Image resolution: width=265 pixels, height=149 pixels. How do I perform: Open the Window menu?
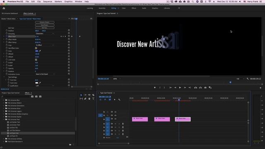(78, 2)
